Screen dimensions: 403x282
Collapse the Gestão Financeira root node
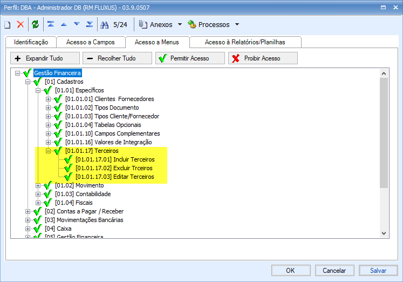(x=17, y=73)
